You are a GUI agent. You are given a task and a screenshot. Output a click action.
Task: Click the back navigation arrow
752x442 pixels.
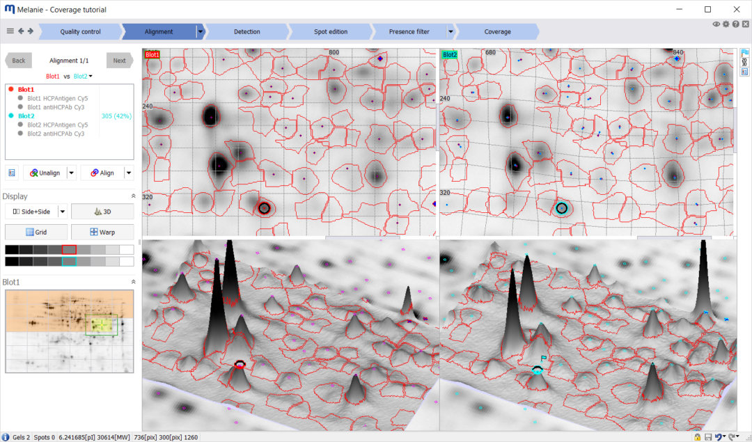[x=21, y=31]
